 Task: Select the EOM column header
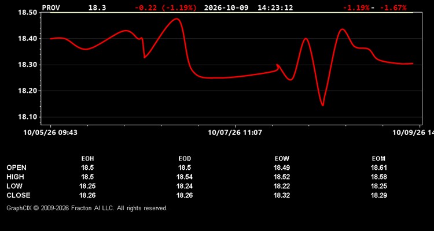378,159
